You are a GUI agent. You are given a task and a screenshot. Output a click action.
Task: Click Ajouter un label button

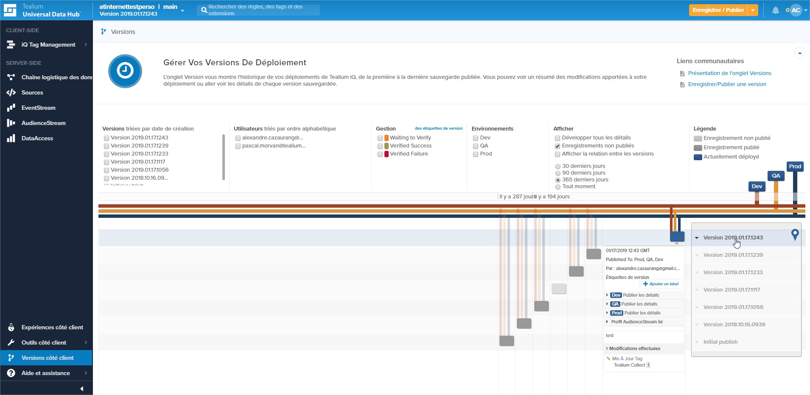pos(661,284)
